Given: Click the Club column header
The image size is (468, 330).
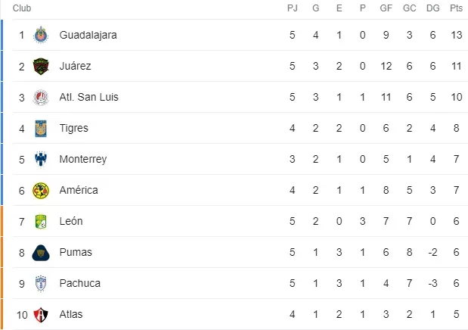Looking at the screenshot, I should [x=22, y=8].
